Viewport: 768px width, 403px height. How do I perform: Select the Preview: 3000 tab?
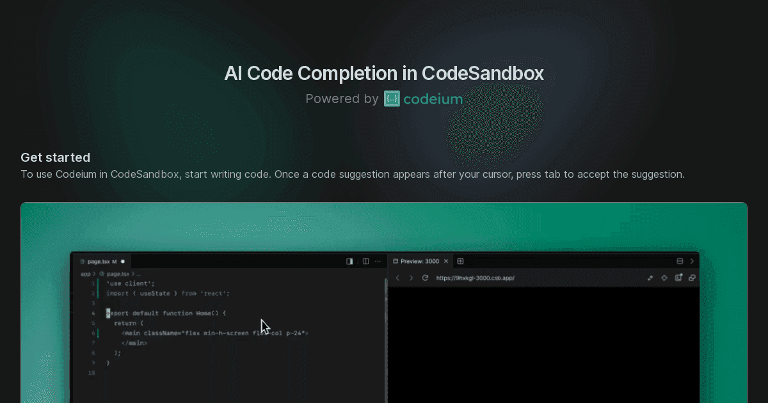[x=419, y=261]
